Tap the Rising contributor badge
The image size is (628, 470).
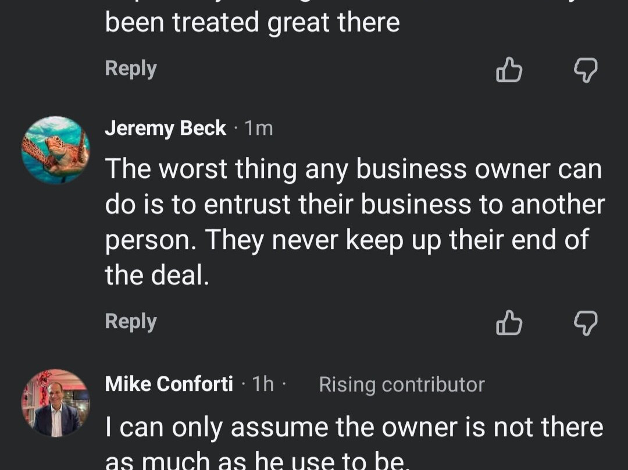402,384
